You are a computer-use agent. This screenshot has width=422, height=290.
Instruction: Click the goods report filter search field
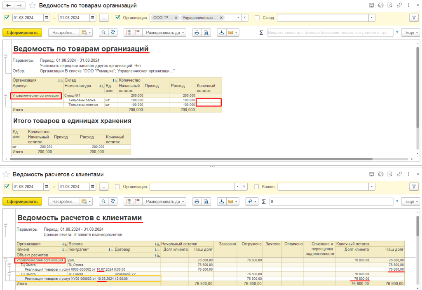pos(330,33)
